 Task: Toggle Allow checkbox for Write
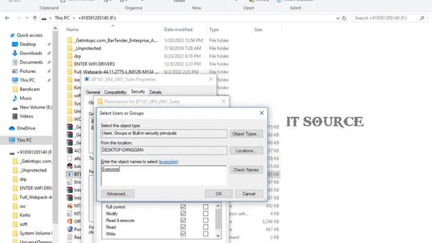[x=183, y=234]
